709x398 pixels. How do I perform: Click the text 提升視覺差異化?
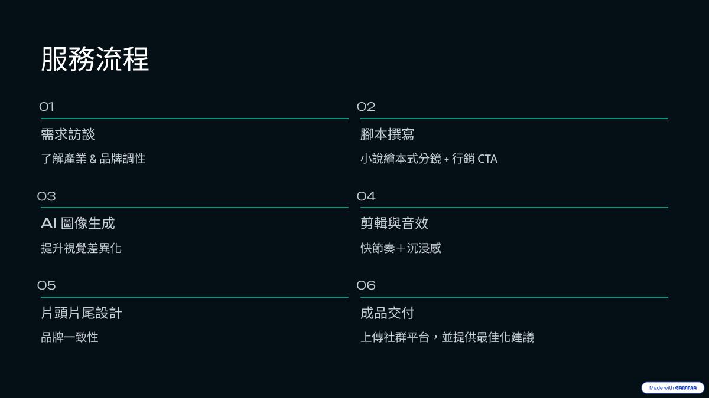coord(81,248)
